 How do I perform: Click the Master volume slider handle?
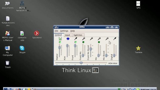click(x=59, y=47)
